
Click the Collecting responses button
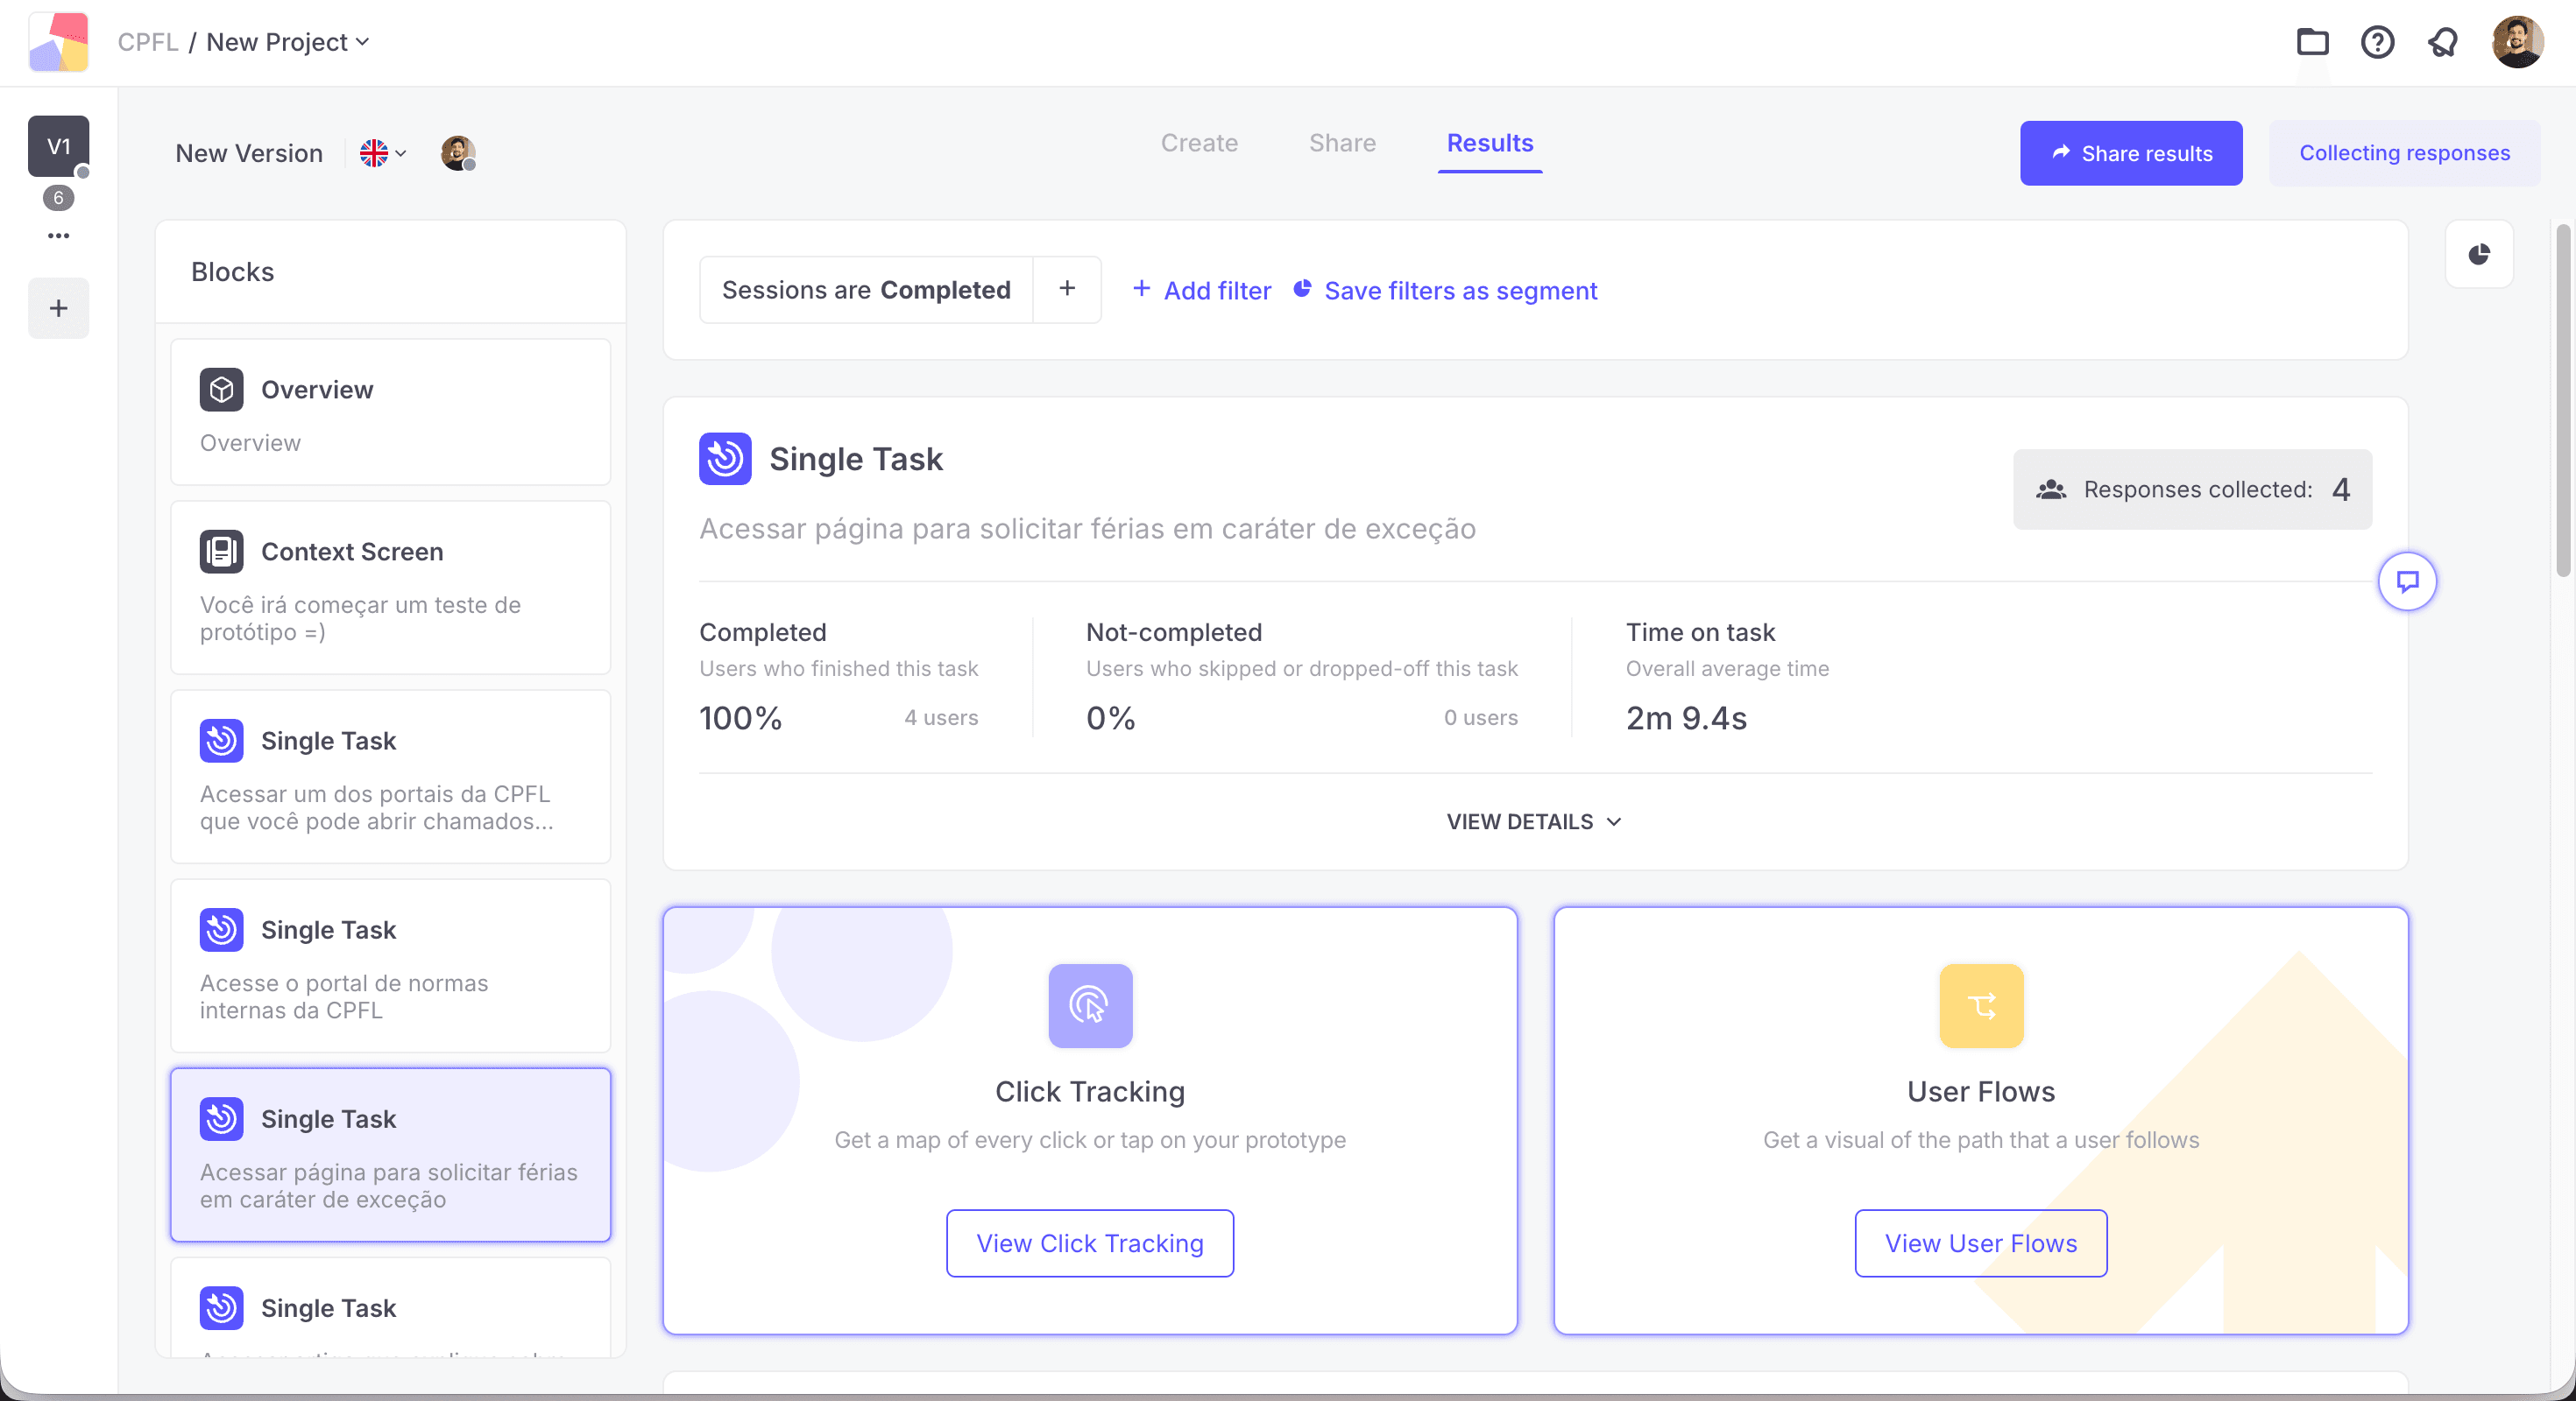point(2404,153)
